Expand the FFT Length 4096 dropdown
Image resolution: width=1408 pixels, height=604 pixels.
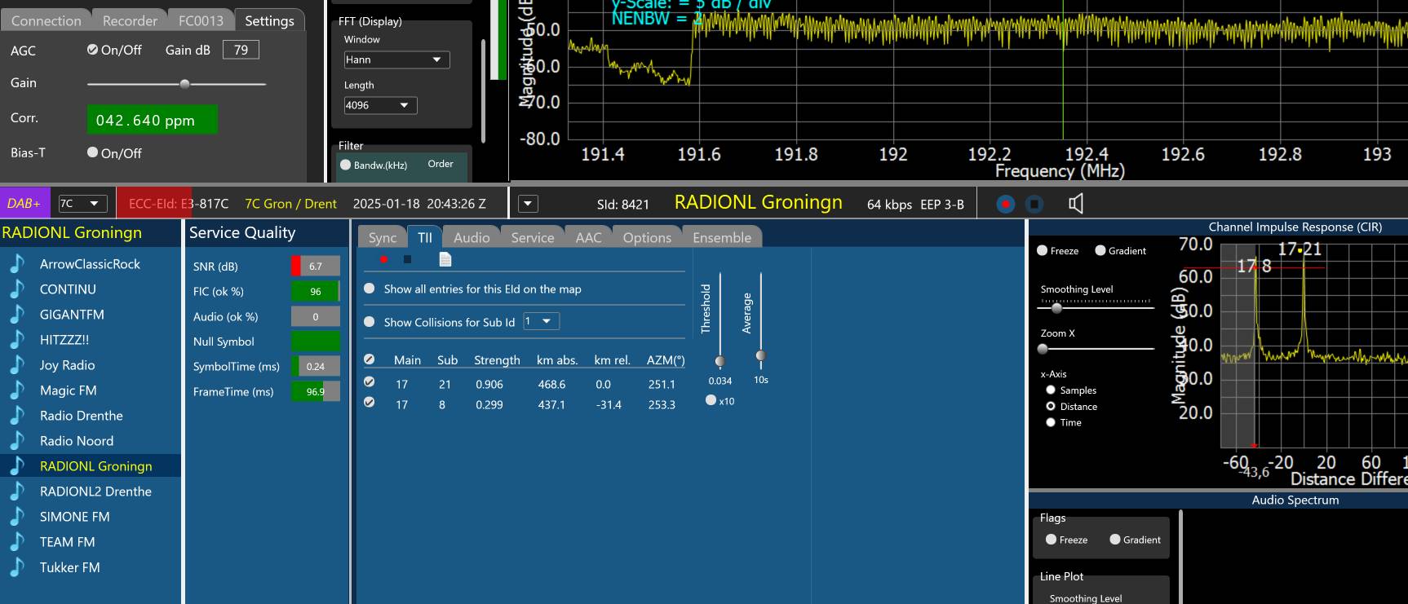(380, 105)
